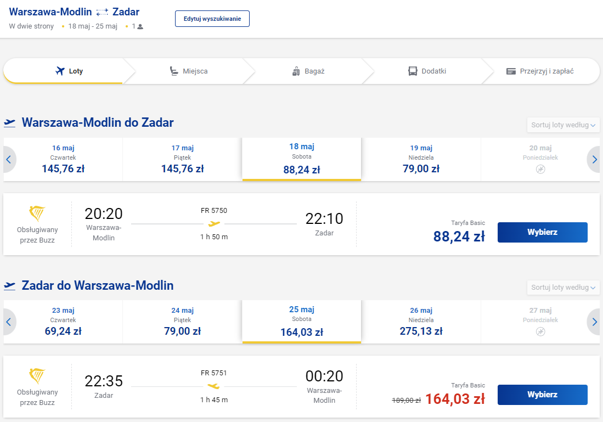Show later dates for Zadar return flights
Viewport: 603px width, 422px height.
[x=594, y=322]
